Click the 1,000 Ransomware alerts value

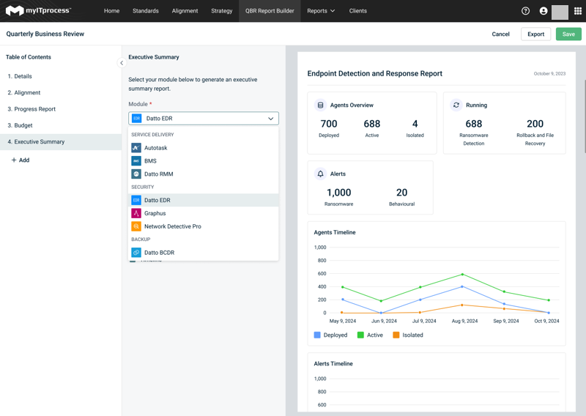coord(338,193)
